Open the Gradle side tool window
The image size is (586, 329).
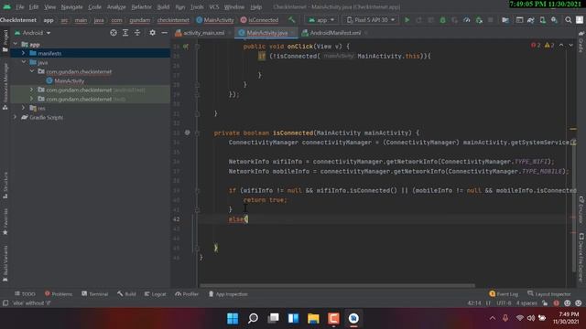(x=581, y=42)
